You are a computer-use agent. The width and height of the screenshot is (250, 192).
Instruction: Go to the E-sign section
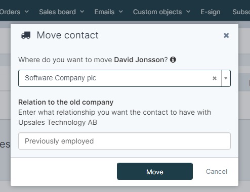coord(211,12)
